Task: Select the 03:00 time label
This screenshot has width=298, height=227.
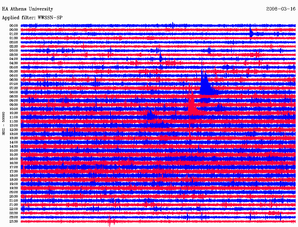Action: 14,51
